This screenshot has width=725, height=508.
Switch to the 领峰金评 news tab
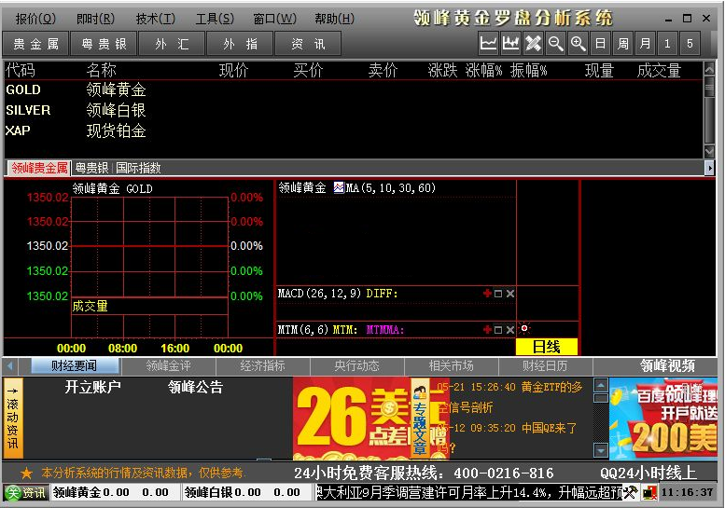[x=168, y=366]
